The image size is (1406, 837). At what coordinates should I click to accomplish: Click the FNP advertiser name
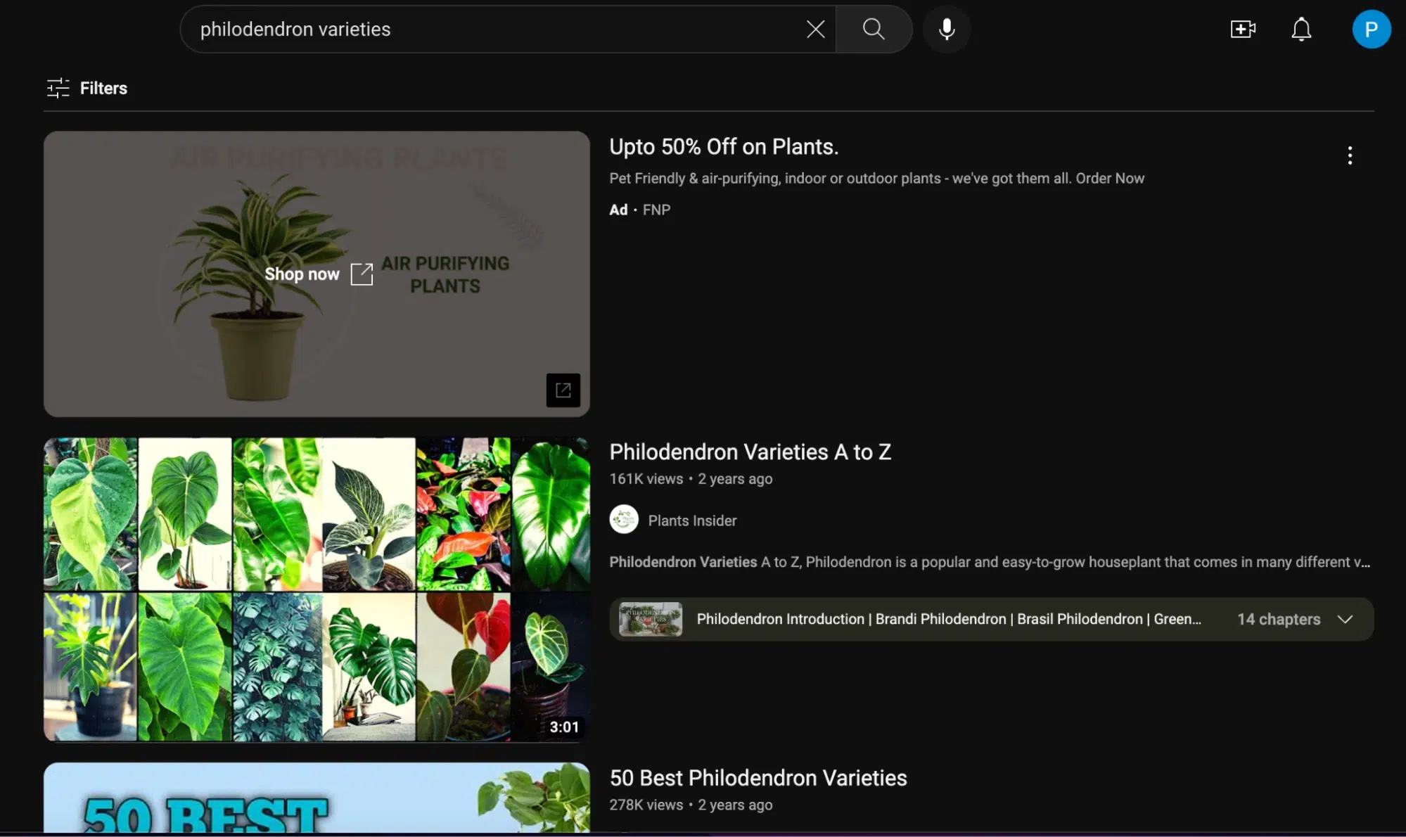656,210
